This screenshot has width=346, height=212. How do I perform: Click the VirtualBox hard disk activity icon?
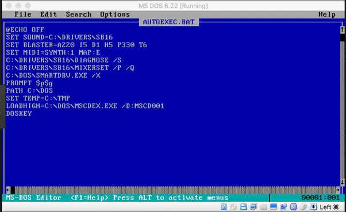[224, 207]
